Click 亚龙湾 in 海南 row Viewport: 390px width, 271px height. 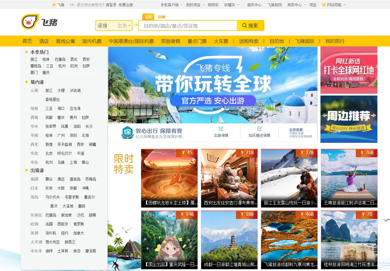[75, 108]
